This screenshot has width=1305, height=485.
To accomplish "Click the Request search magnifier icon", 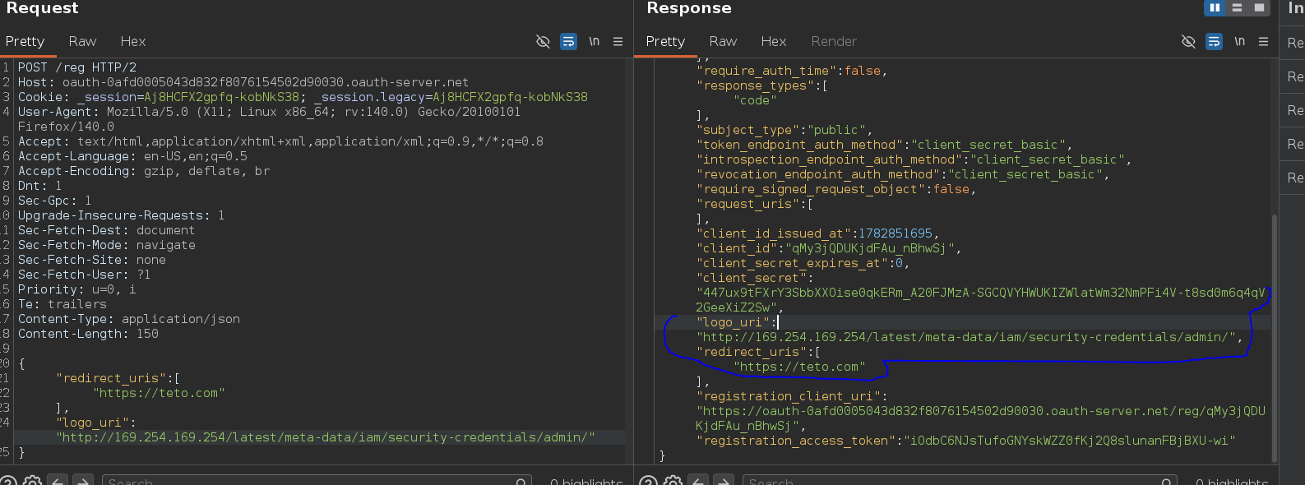I will (x=521, y=482).
